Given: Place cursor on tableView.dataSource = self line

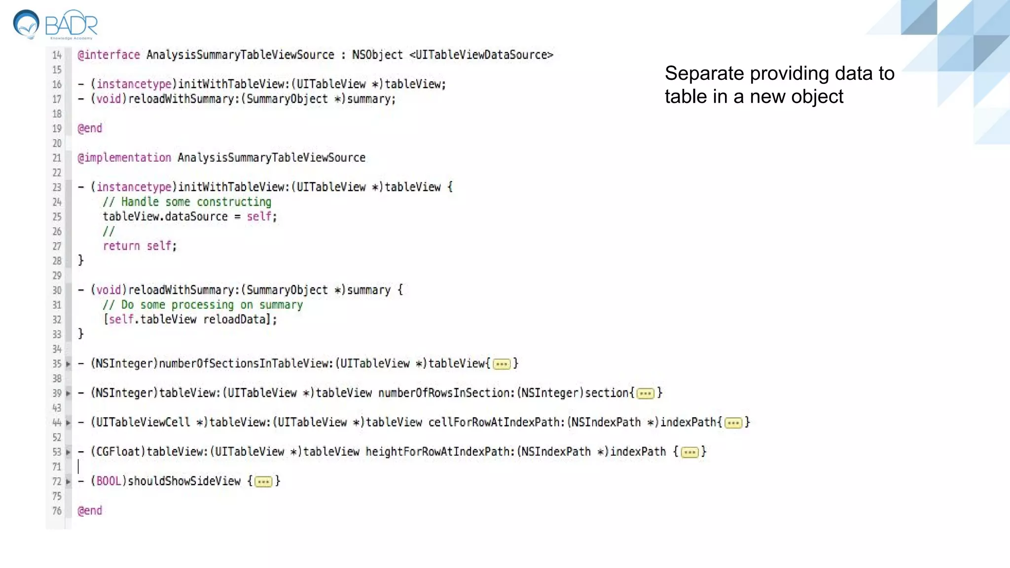Looking at the screenshot, I should [x=190, y=216].
